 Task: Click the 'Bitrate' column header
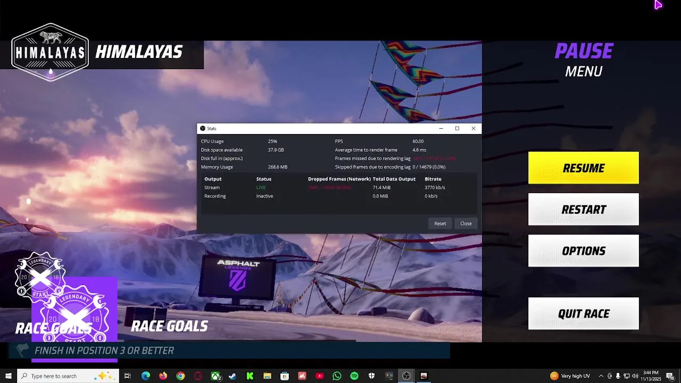(433, 179)
